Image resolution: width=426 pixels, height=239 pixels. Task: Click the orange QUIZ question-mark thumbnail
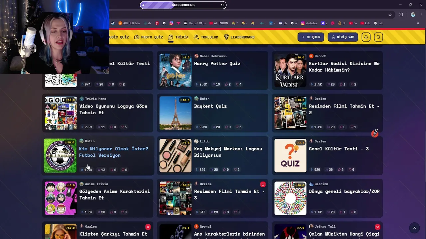[x=290, y=156]
